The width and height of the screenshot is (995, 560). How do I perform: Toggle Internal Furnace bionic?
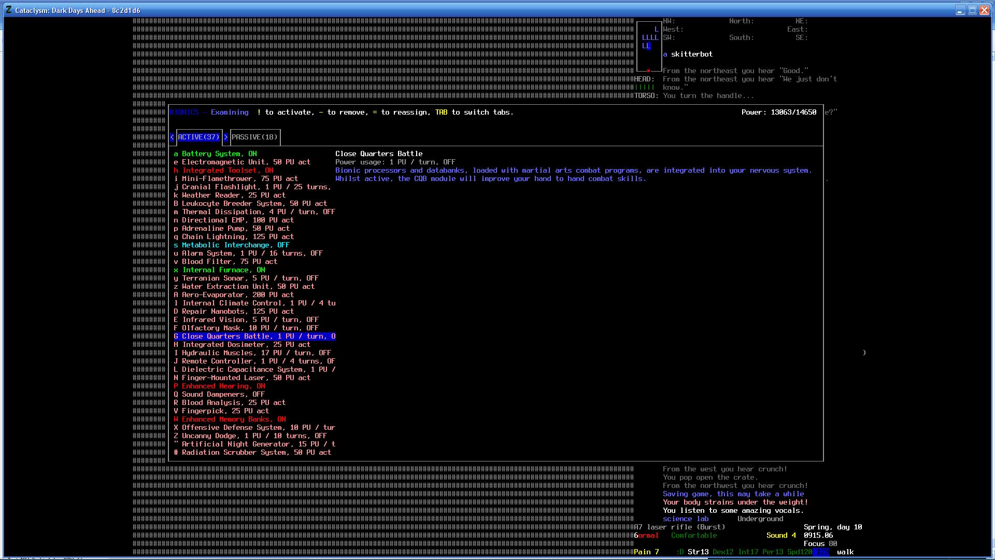click(x=219, y=270)
